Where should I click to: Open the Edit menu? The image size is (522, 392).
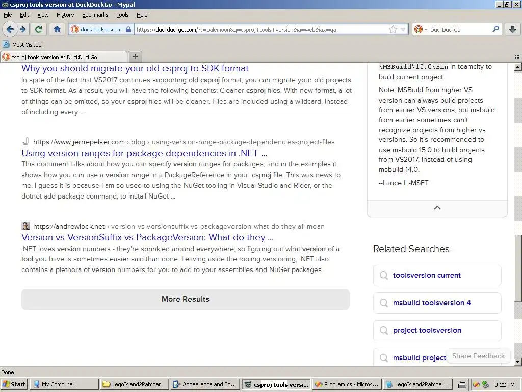pos(24,15)
